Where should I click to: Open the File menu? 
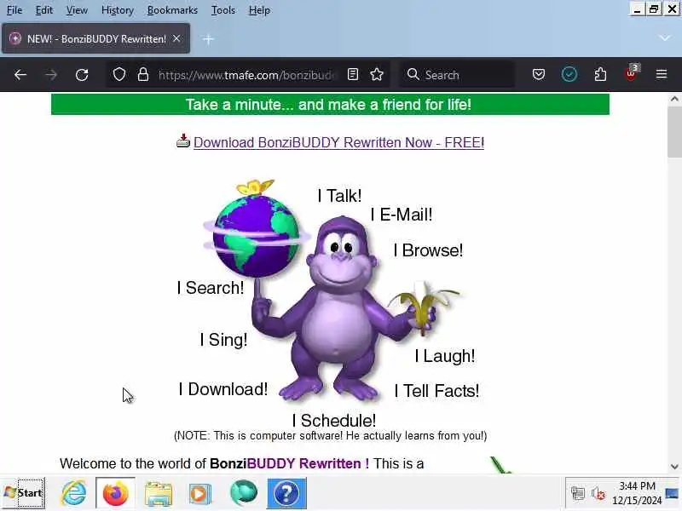point(14,10)
